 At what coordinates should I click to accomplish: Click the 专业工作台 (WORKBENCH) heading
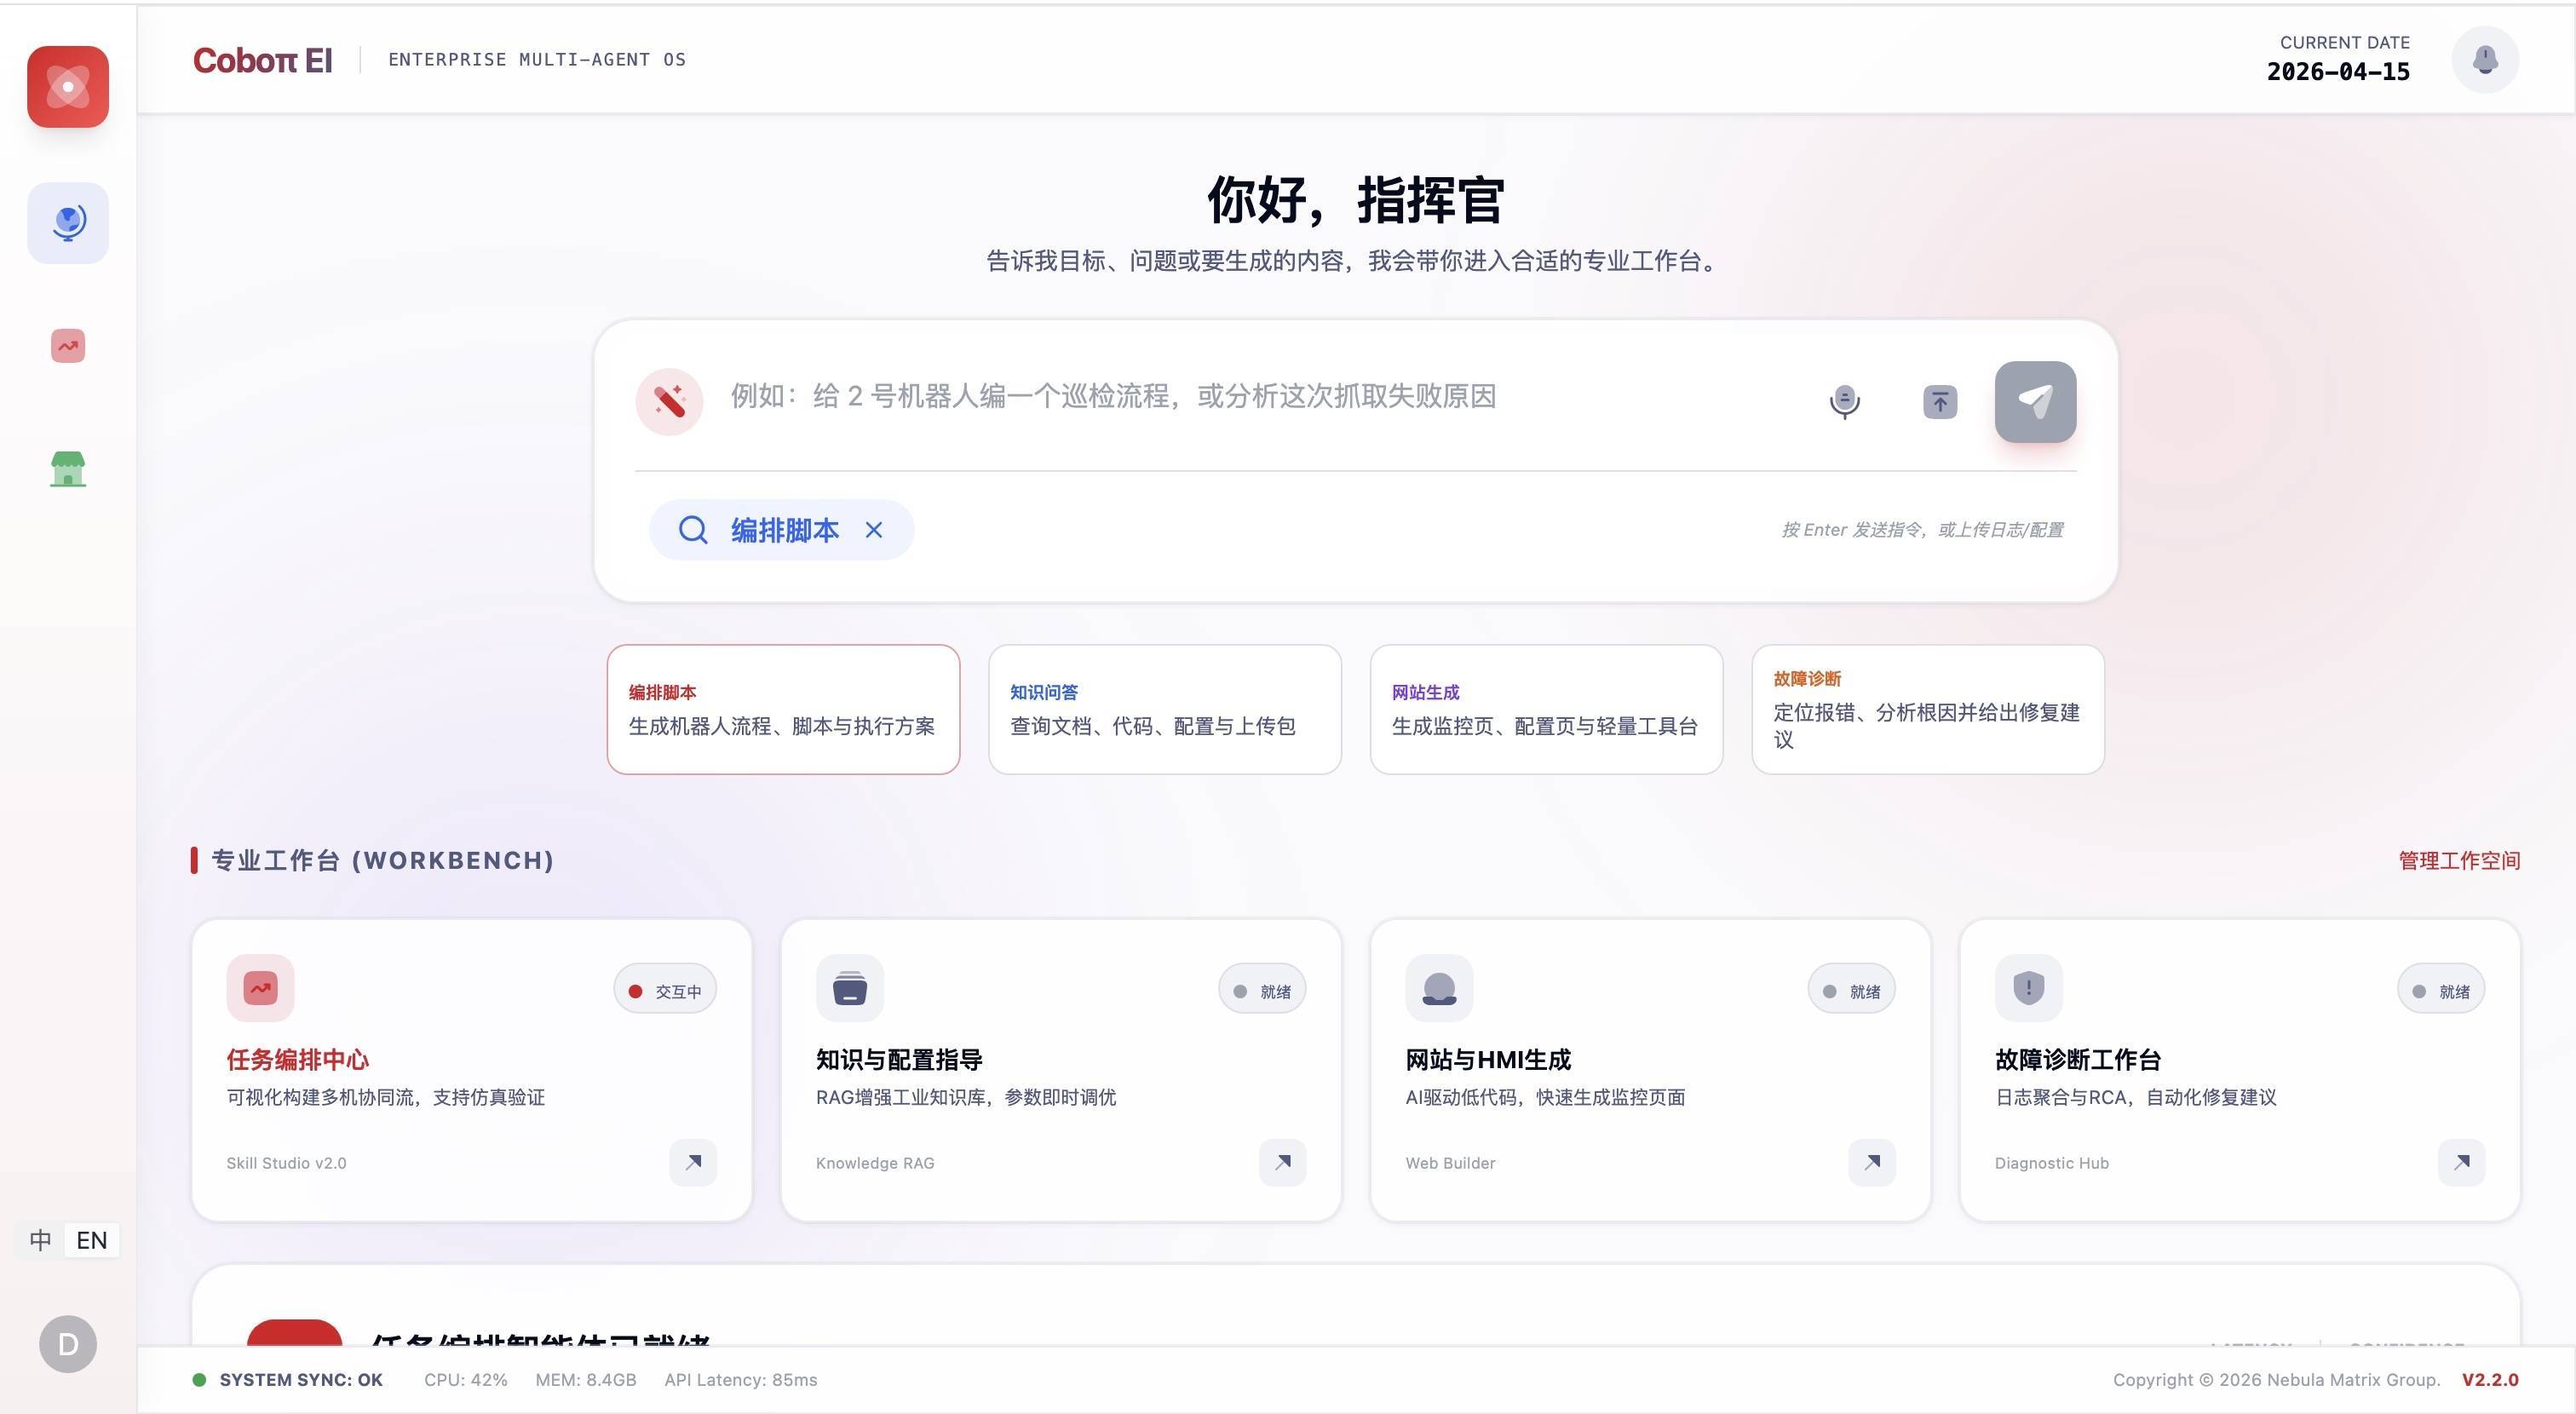tap(383, 861)
